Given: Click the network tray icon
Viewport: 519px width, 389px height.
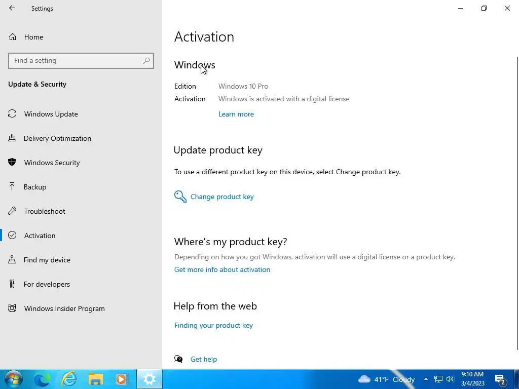Looking at the screenshot, I should coord(438,379).
